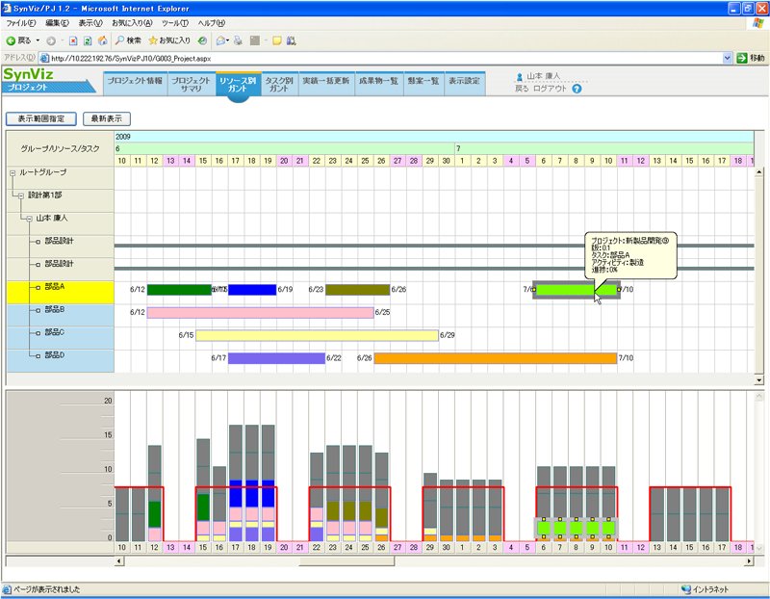Open the 実績一括更新 tab
The image size is (770, 599).
(x=326, y=84)
